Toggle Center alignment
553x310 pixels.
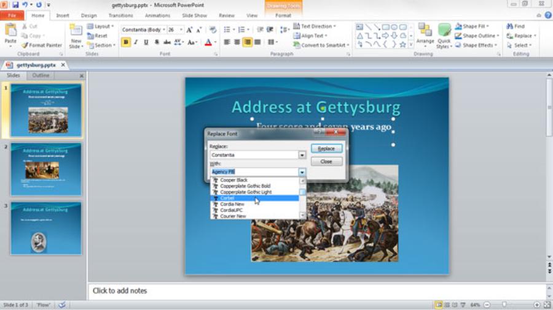(237, 42)
